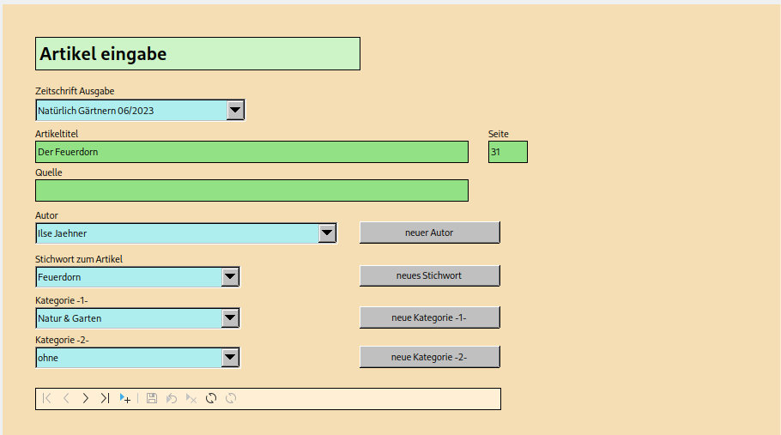This screenshot has width=781, height=435.
Task: Click the neuer Autor button
Action: click(429, 233)
